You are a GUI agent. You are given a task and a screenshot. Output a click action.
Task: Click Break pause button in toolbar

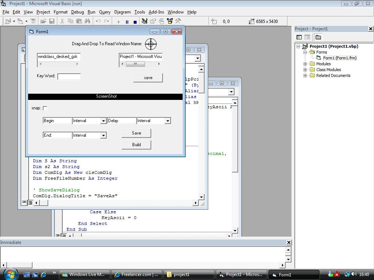coord(127,22)
